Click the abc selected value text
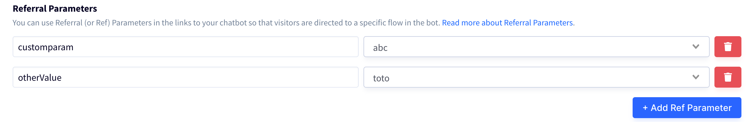Viewport: 754px width, 122px height. (380, 48)
